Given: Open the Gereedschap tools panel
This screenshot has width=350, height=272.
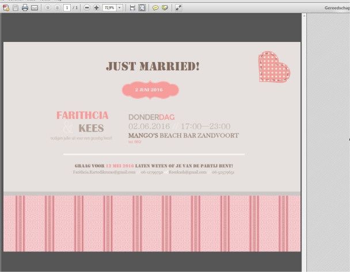Looking at the screenshot, I should coord(336,8).
